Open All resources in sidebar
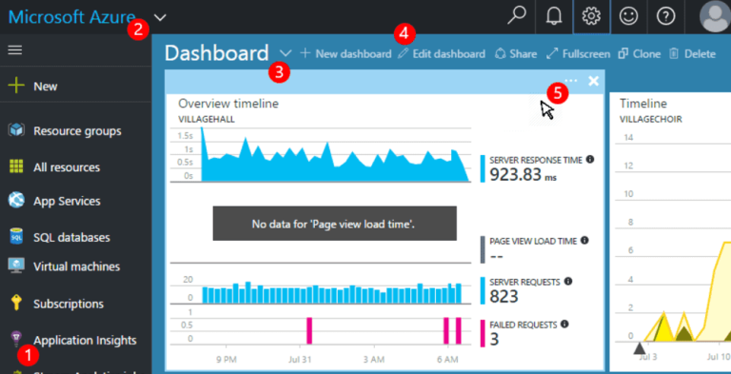The height and width of the screenshot is (374, 731). pyautogui.click(x=67, y=167)
